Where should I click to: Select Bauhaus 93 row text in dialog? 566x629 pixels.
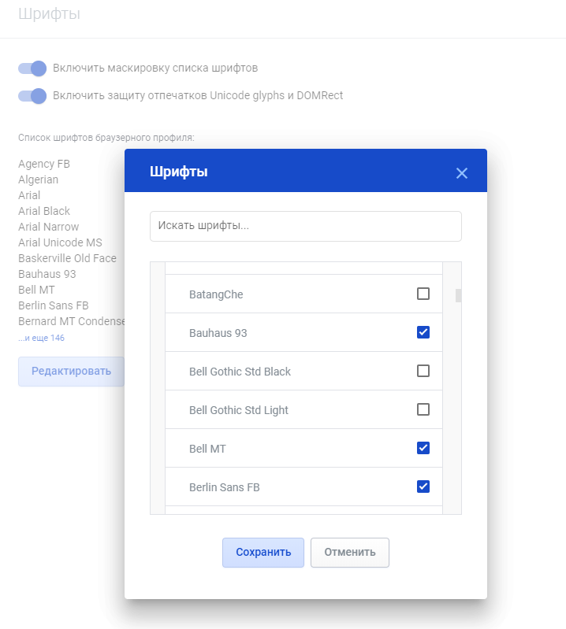pyautogui.click(x=218, y=333)
